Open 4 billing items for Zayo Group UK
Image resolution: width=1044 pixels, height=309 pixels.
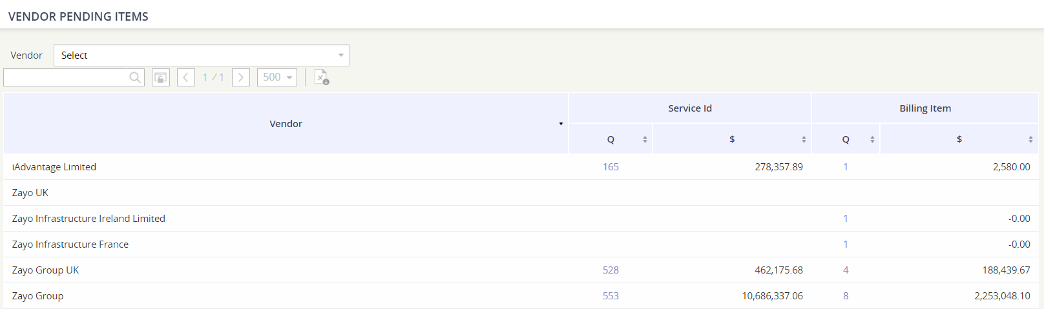click(846, 270)
